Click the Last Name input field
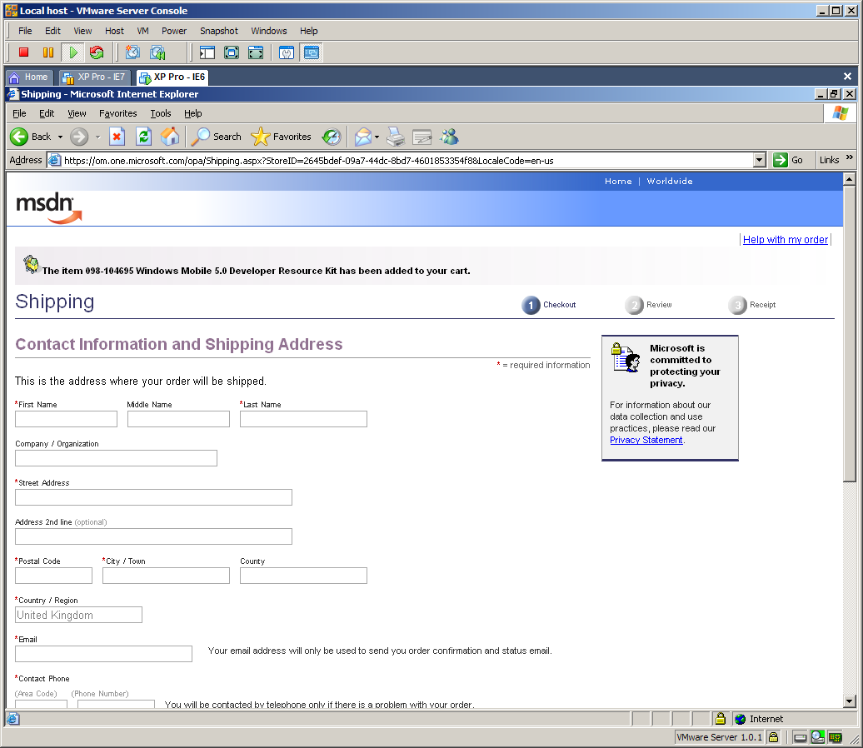The image size is (863, 748). pyautogui.click(x=303, y=419)
